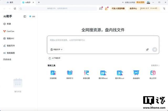
Task: Open the 录音纪要 tool
Action: click(86, 75)
